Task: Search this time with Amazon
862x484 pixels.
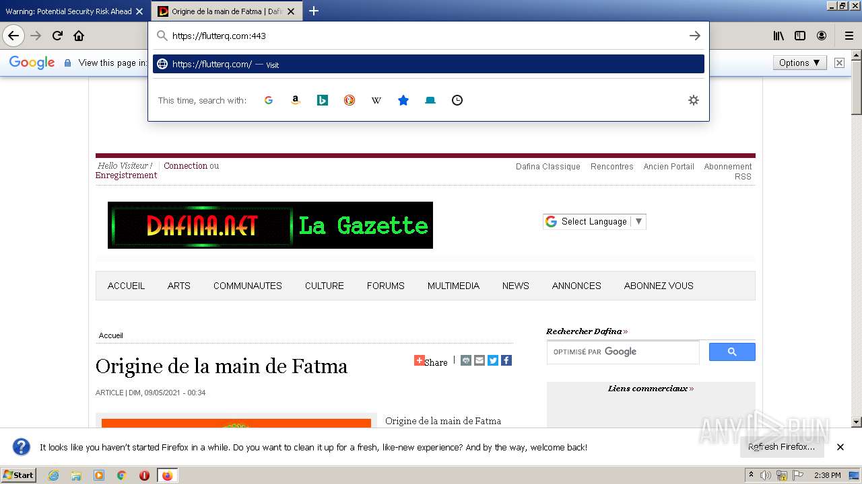Action: (x=295, y=100)
